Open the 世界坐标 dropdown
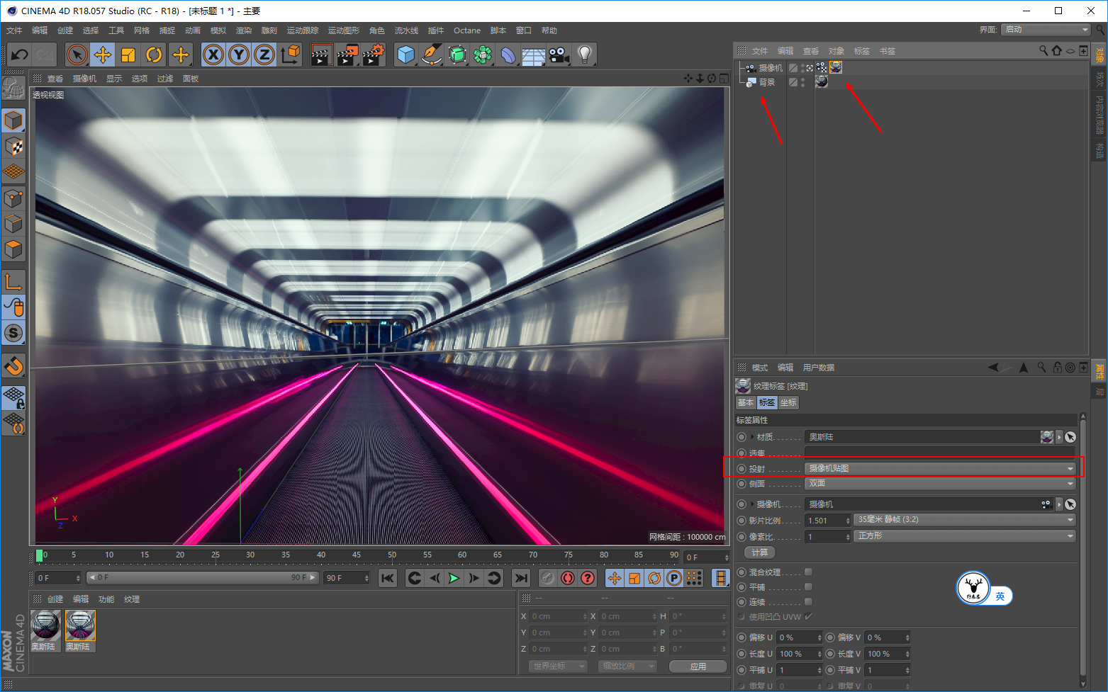 coord(559,667)
